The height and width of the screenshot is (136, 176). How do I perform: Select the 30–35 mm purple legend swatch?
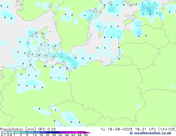(x=62, y=132)
